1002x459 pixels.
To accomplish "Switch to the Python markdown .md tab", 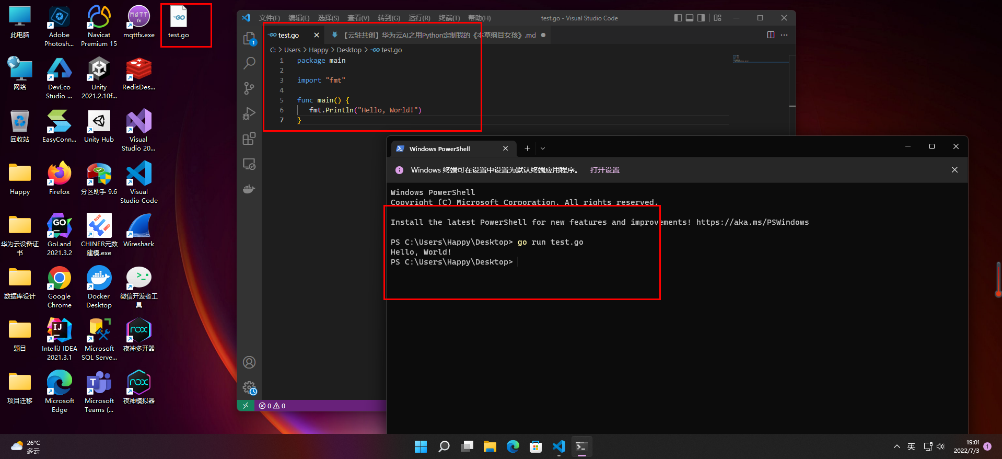I will pos(439,35).
